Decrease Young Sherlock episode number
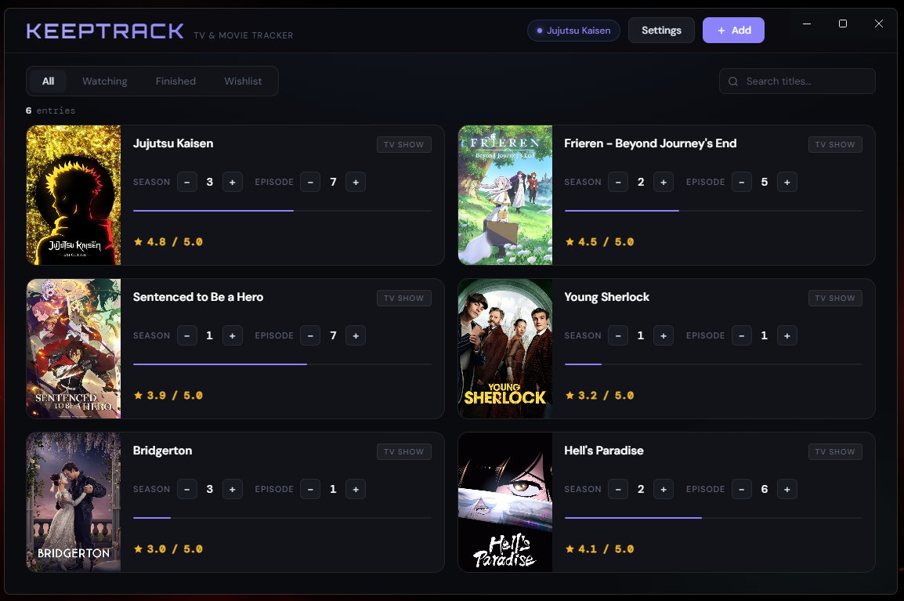 [x=741, y=335]
